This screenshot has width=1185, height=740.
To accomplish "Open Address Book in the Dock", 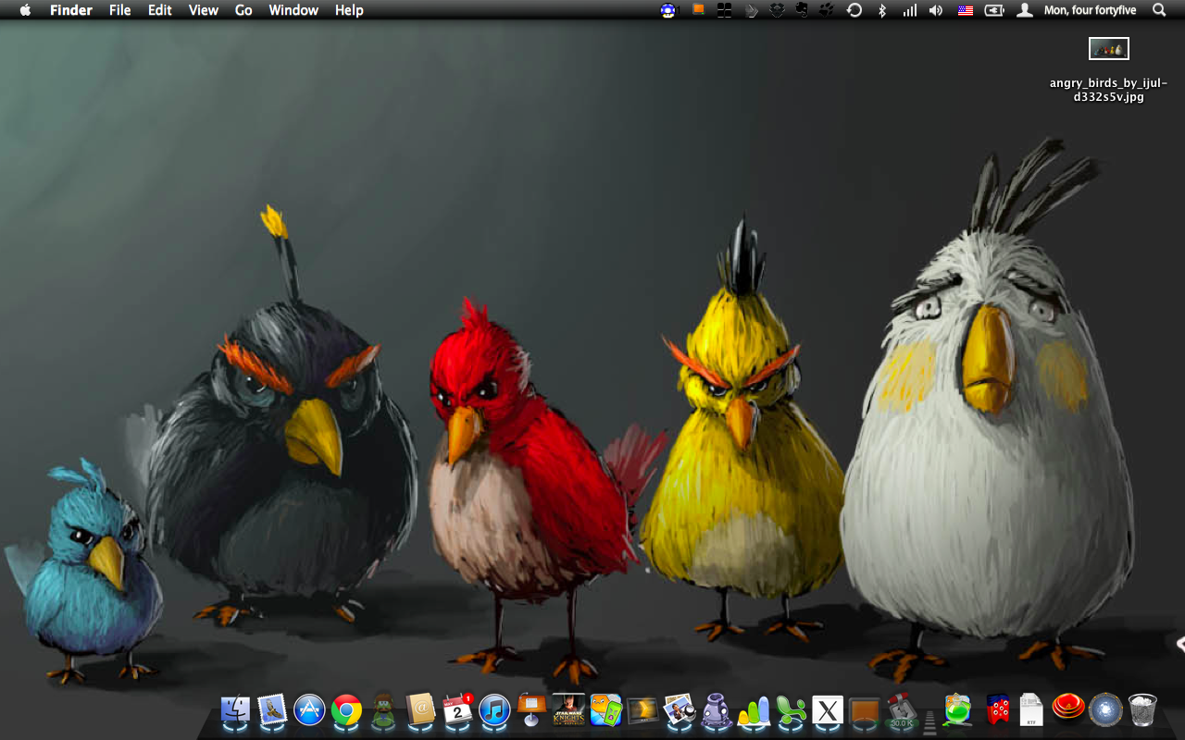I will pyautogui.click(x=420, y=709).
